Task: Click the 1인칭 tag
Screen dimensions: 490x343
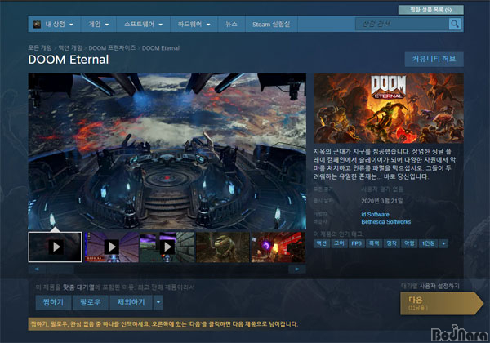Action: click(429, 243)
